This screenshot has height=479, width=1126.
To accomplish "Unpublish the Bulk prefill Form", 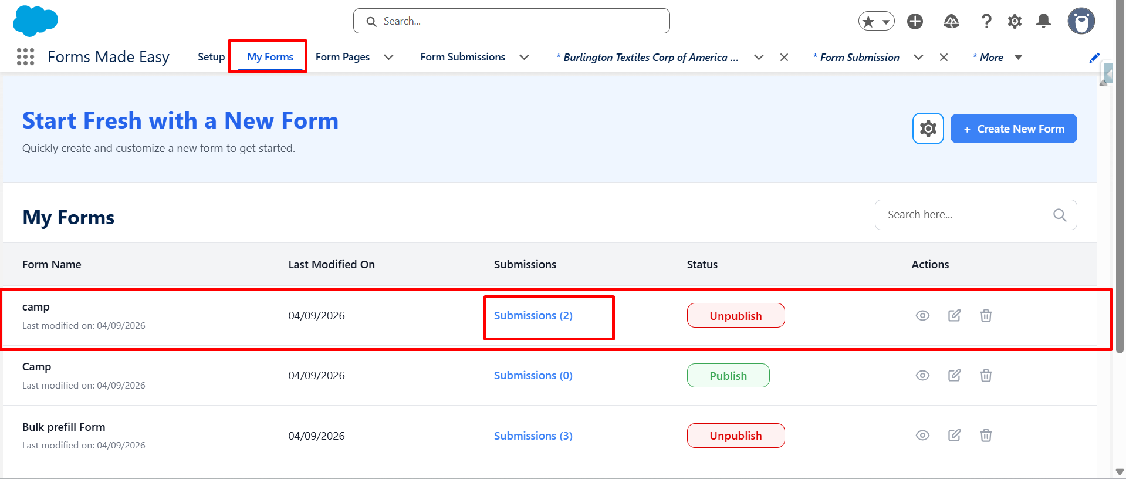I will (x=735, y=436).
